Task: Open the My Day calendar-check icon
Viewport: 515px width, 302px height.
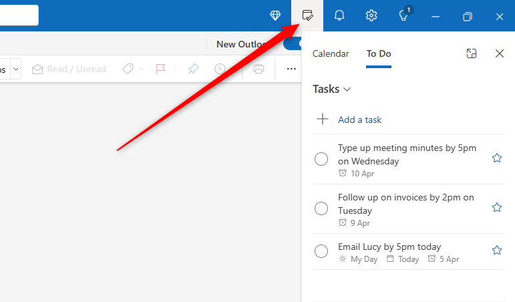Action: click(307, 15)
